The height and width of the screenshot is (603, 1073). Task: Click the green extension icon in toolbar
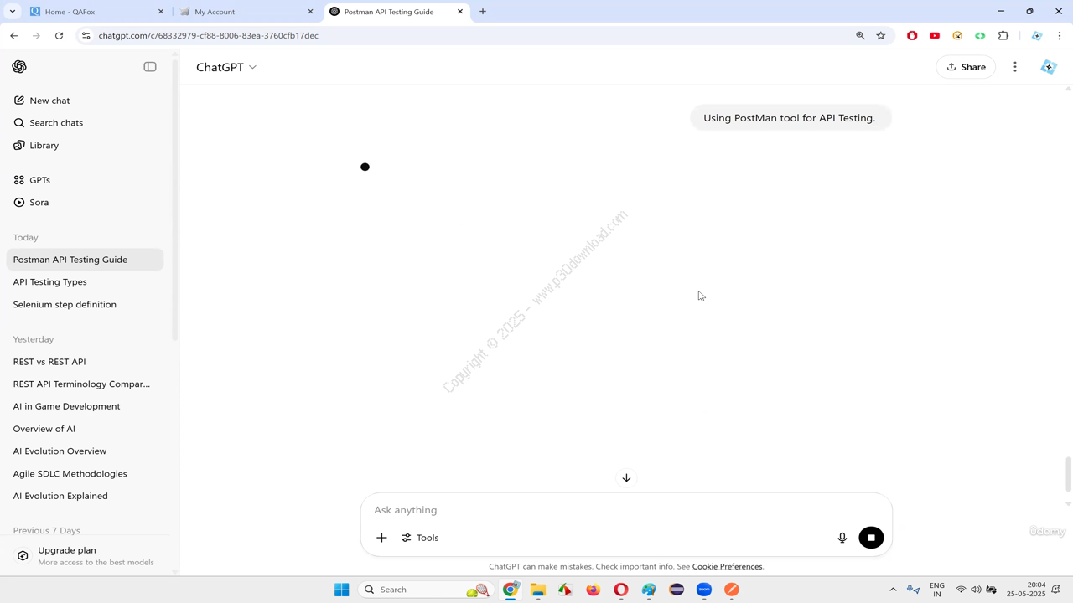[980, 36]
